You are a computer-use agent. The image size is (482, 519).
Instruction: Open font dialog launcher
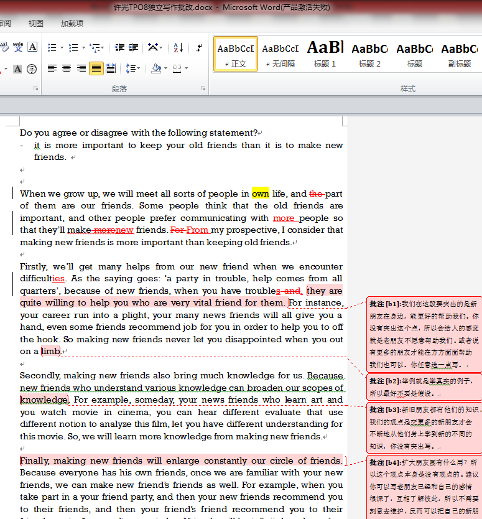(x=35, y=88)
